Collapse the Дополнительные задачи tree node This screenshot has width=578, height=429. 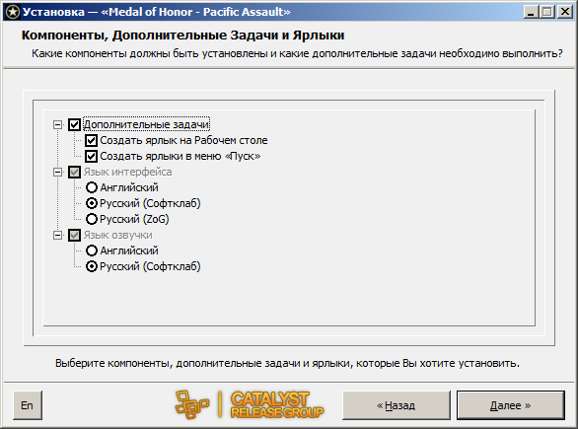[57, 124]
